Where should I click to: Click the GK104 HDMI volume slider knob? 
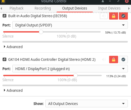(x=75, y=75)
